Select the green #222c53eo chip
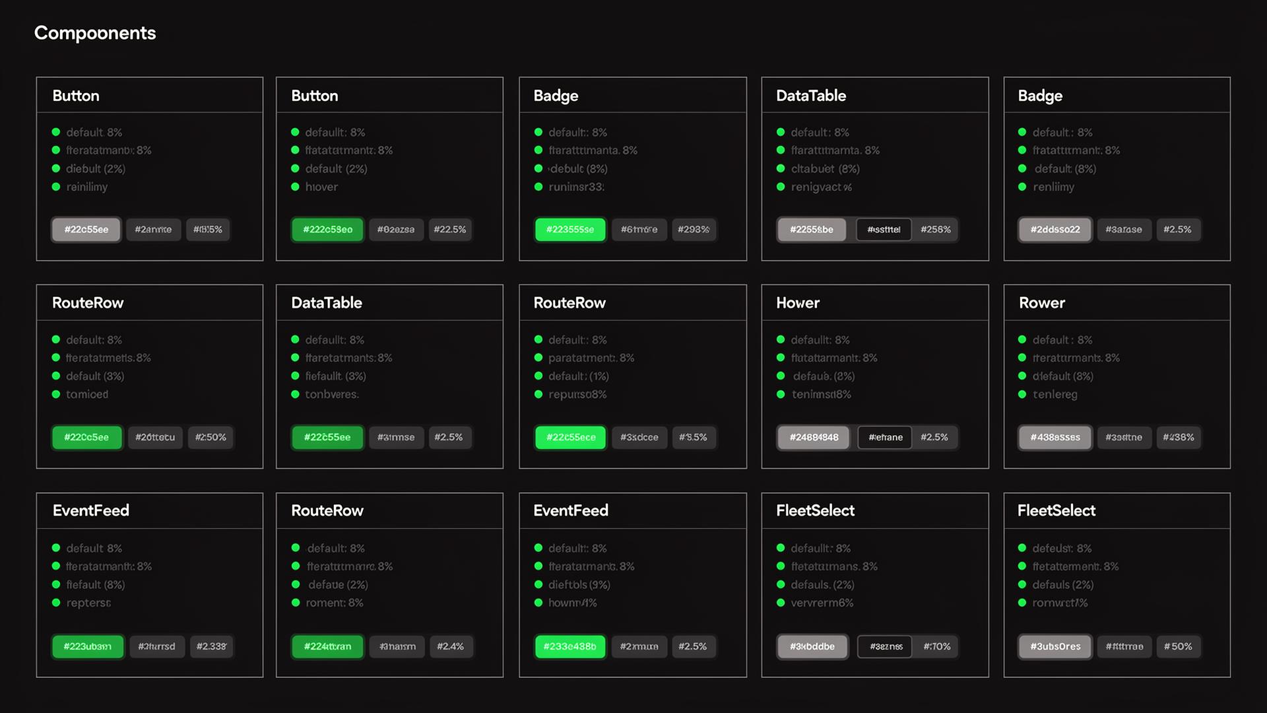 (327, 230)
